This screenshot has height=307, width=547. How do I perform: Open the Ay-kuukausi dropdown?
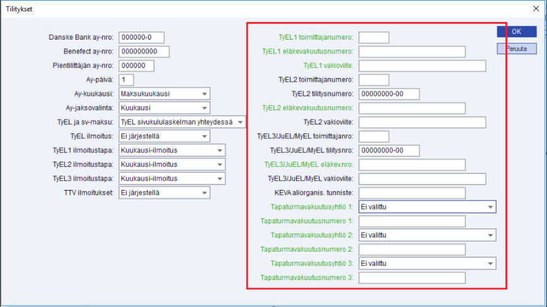click(x=205, y=94)
